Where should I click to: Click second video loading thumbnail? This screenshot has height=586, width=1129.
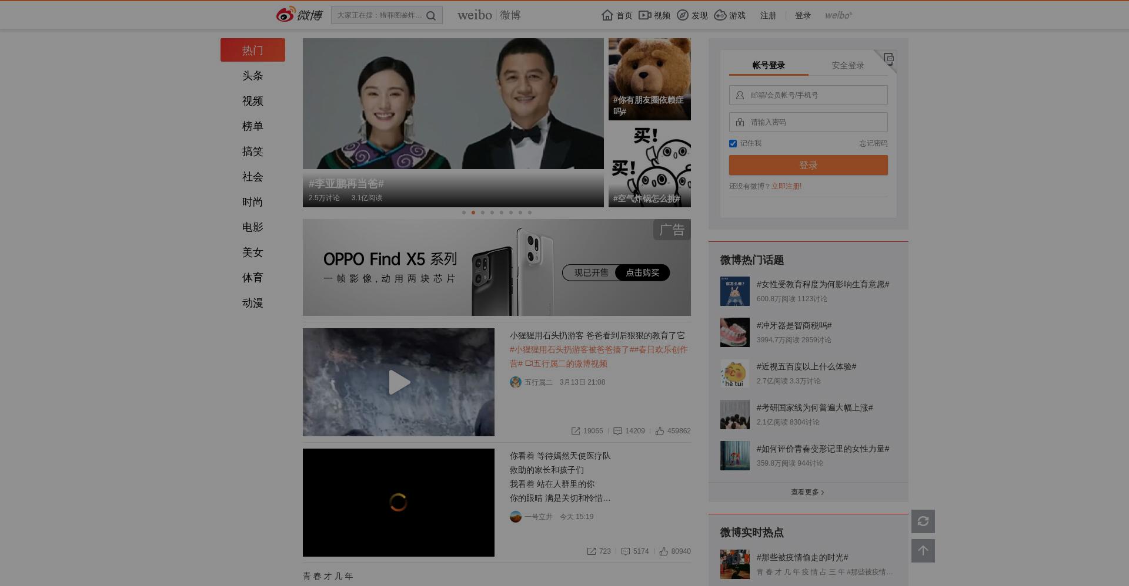click(399, 503)
